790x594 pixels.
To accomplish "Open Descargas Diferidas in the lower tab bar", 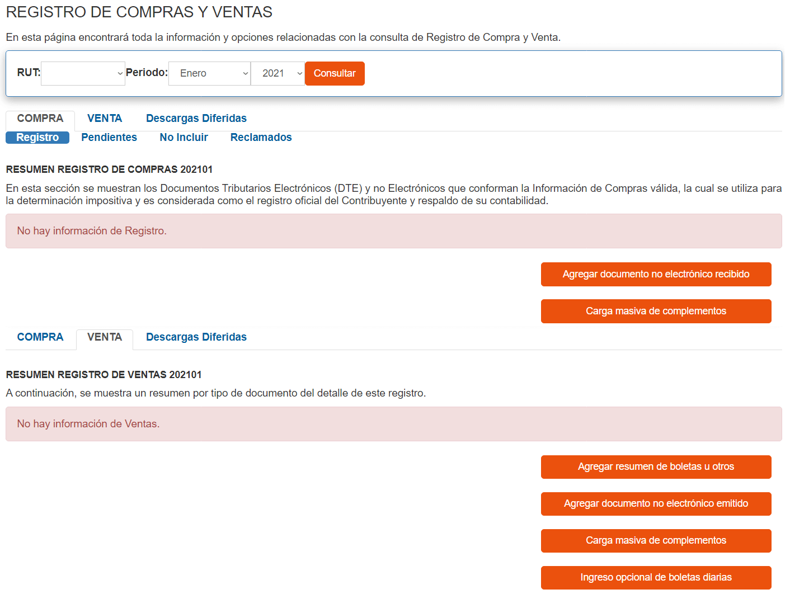I will [x=196, y=337].
